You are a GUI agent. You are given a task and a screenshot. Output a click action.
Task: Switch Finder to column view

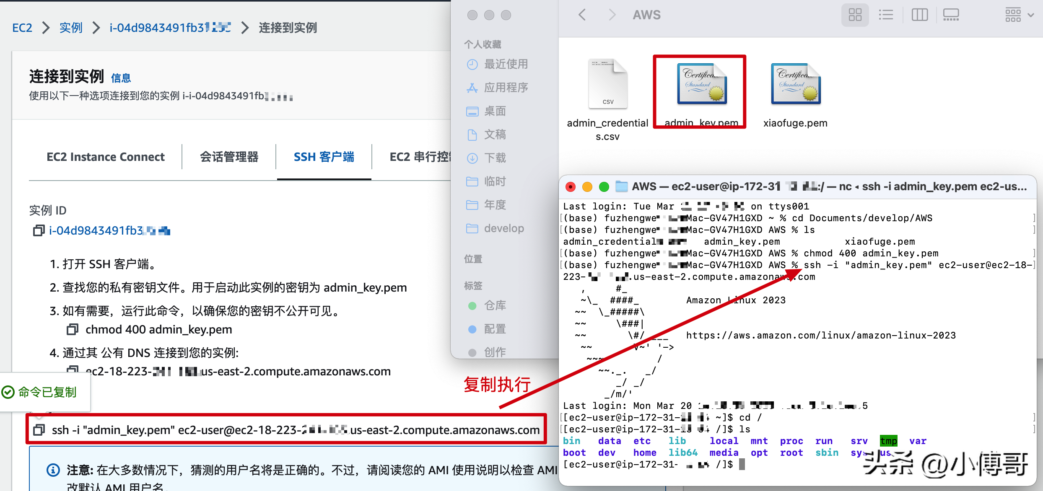coord(919,15)
